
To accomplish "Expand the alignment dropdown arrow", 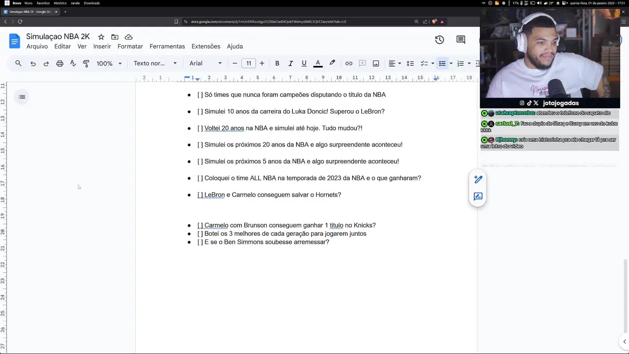I will [400, 63].
